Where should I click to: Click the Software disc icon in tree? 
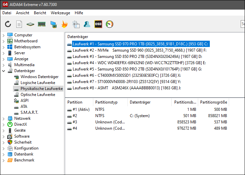[x=10, y=136]
